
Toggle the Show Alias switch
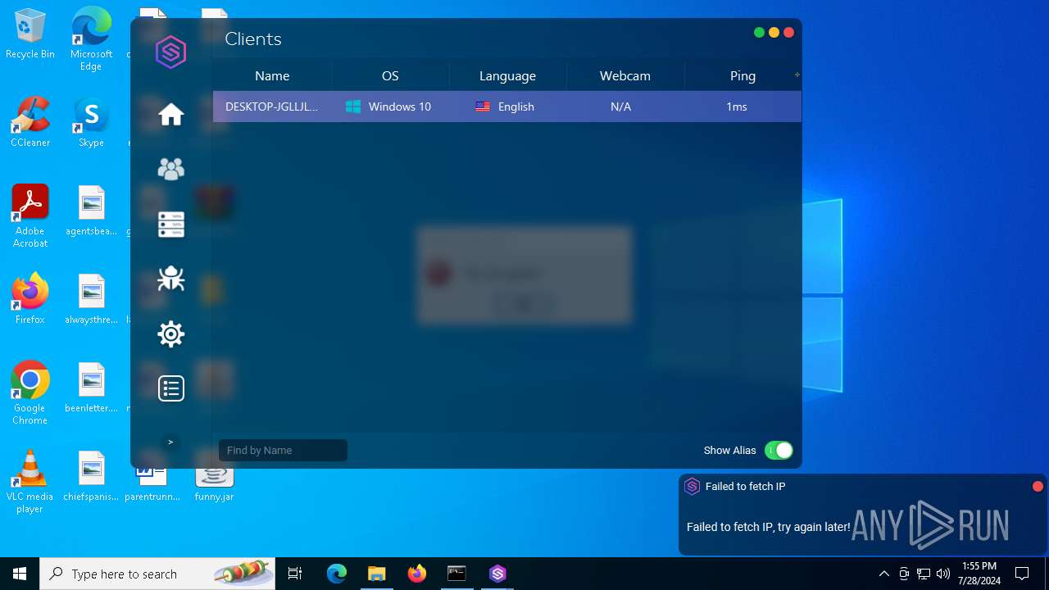tap(779, 450)
